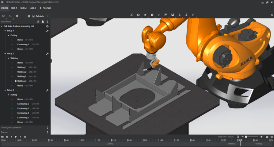Viewport: 274px width, 147px height.
Task: Collapse the Setup 1 tree node
Action: [x=5, y=31]
